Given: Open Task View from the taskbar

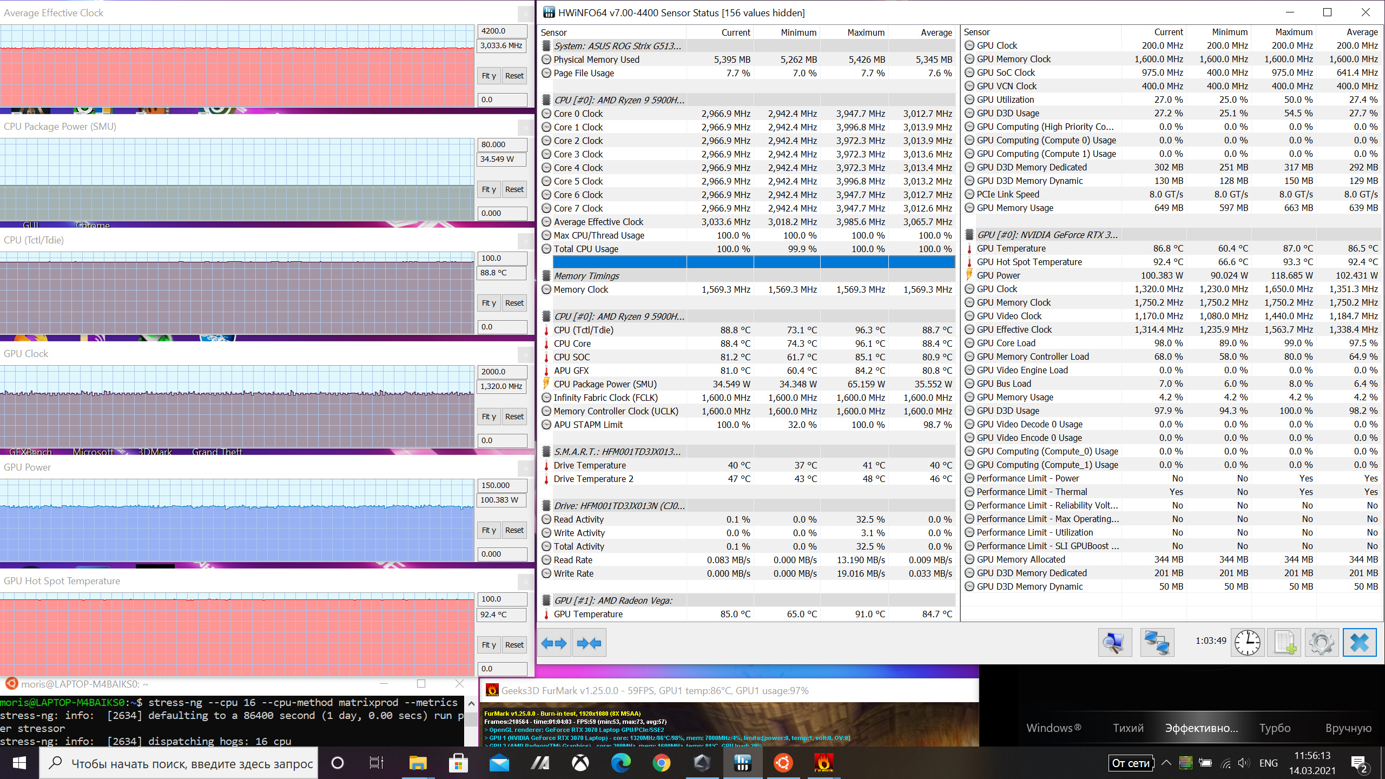Looking at the screenshot, I should pyautogui.click(x=377, y=763).
